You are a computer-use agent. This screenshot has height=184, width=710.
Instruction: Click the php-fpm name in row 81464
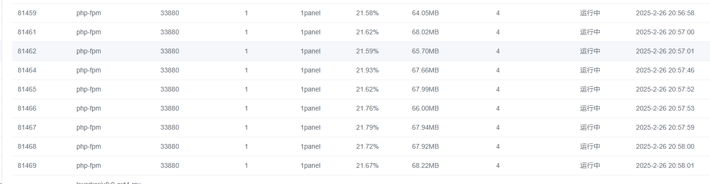(x=89, y=70)
